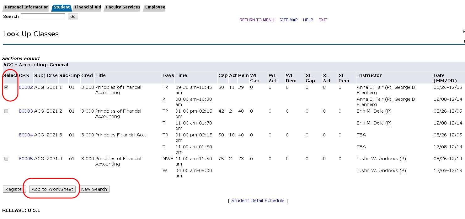The height and width of the screenshot is (219, 465).
Task: Open the HELP link
Action: [308, 20]
